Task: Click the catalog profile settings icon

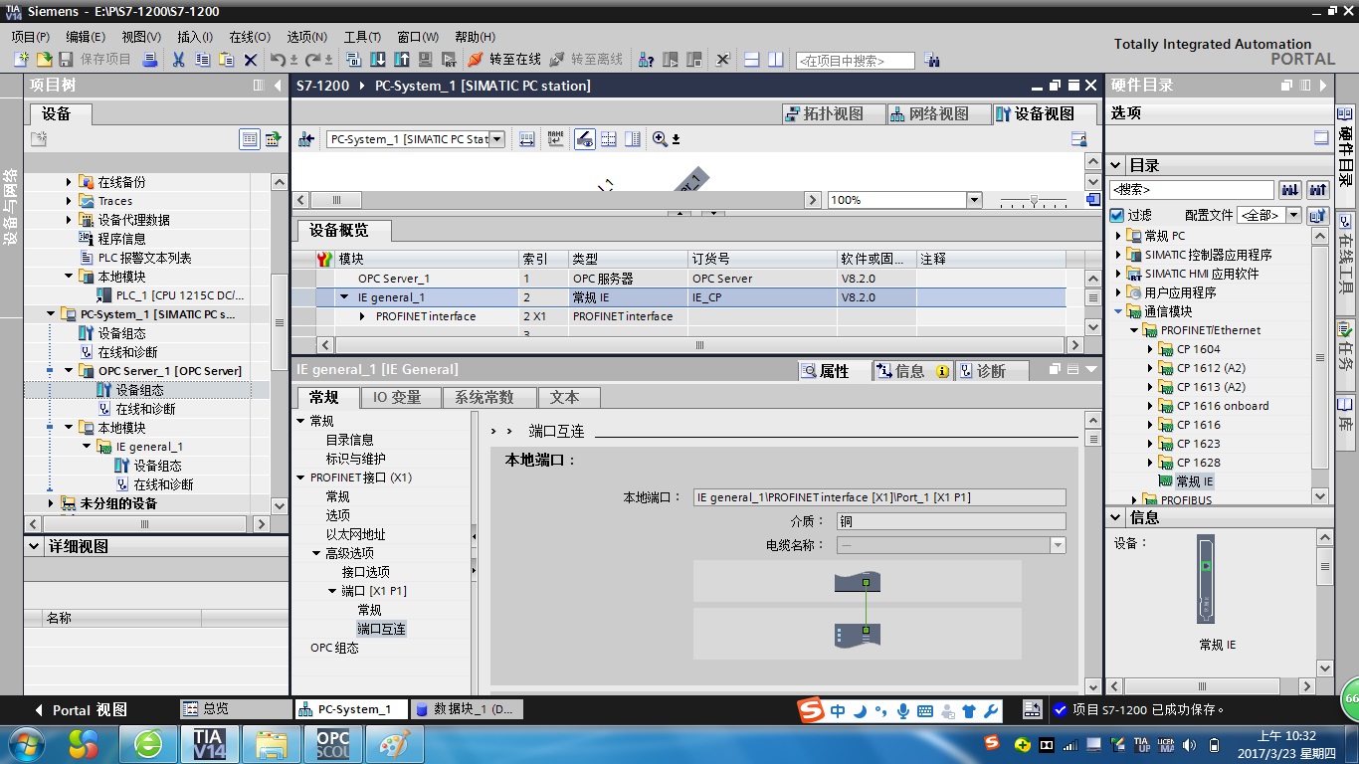Action: point(1318,215)
